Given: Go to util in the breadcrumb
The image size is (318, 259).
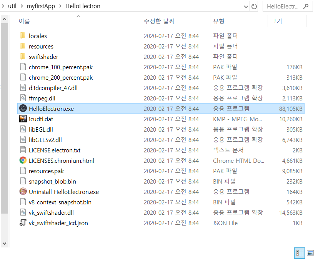Looking at the screenshot, I should [x=12, y=6].
